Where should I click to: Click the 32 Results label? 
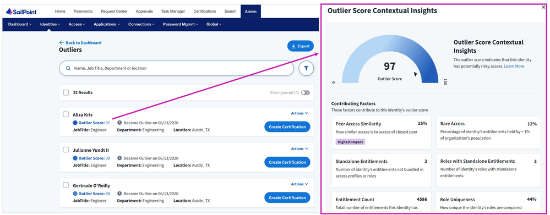[83, 93]
